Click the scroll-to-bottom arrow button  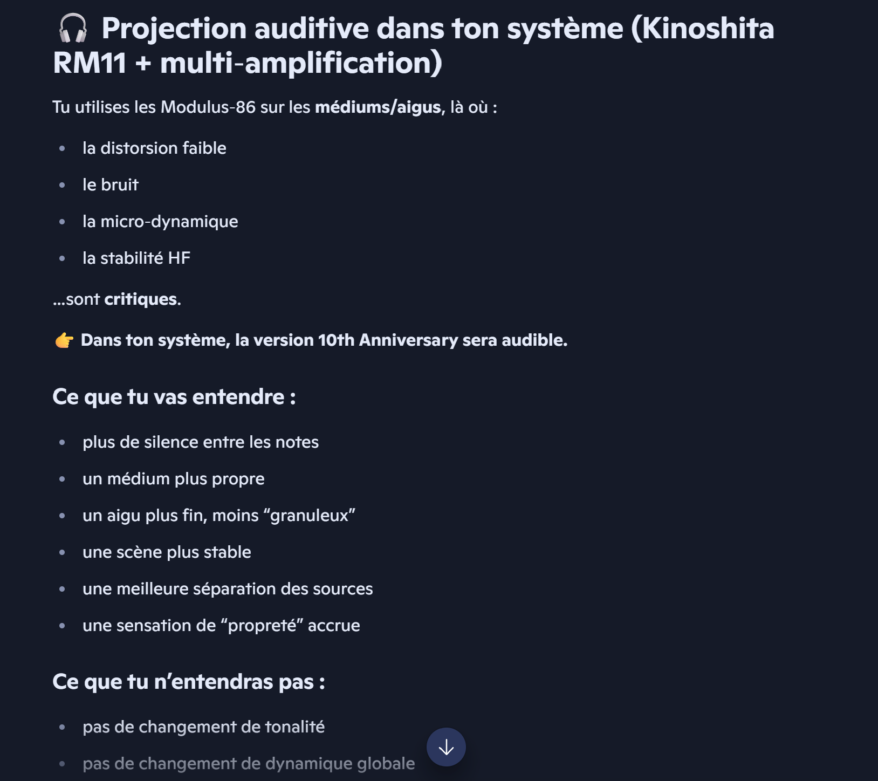tap(446, 747)
